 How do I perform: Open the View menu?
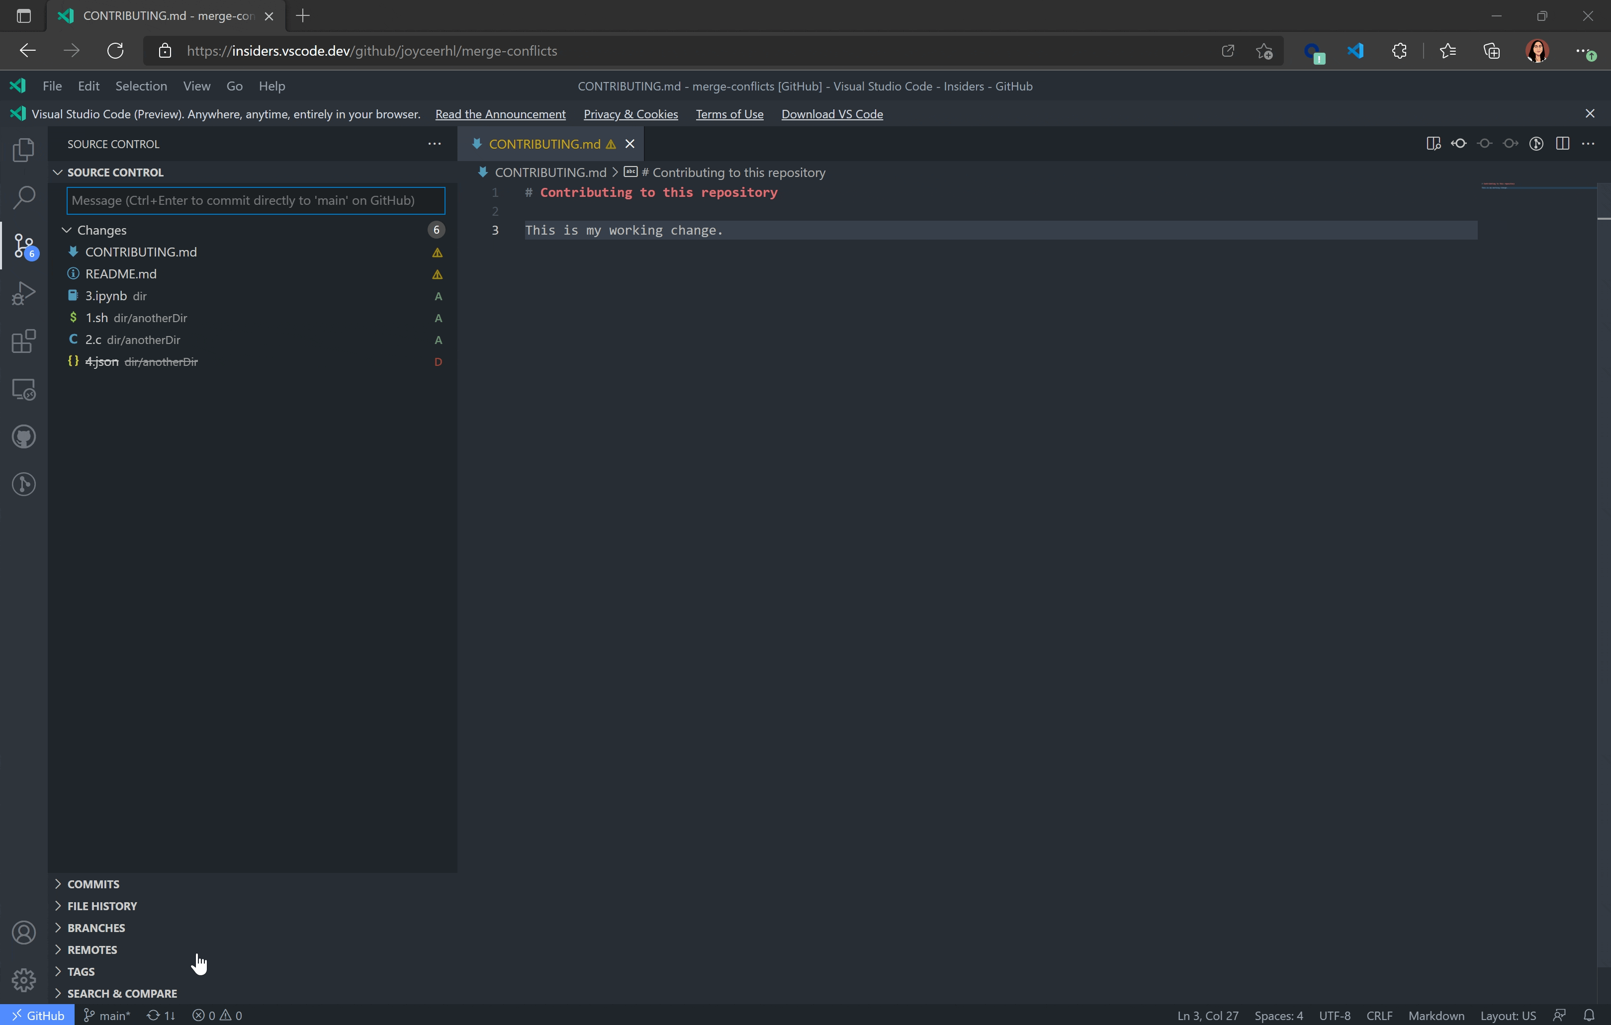click(x=197, y=85)
